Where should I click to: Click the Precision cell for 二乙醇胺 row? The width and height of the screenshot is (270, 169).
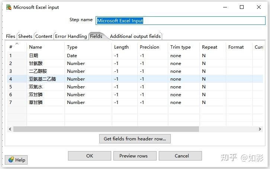coord(153,71)
